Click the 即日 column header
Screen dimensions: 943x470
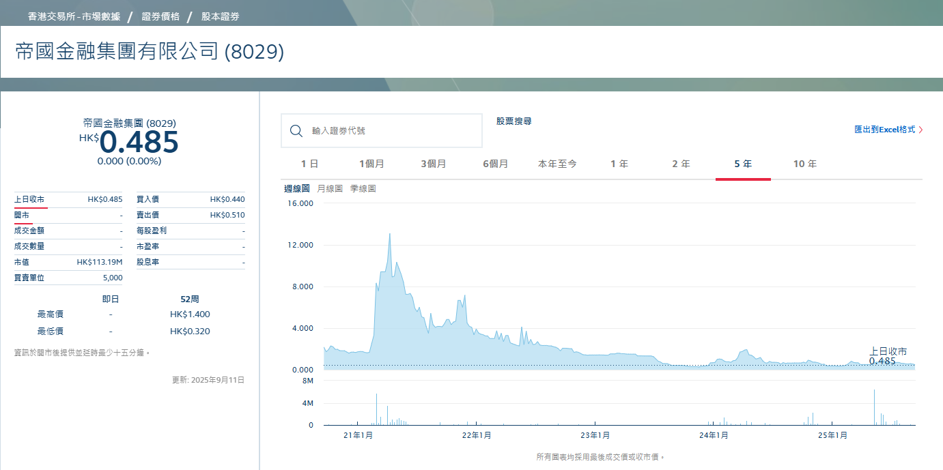tap(111, 299)
